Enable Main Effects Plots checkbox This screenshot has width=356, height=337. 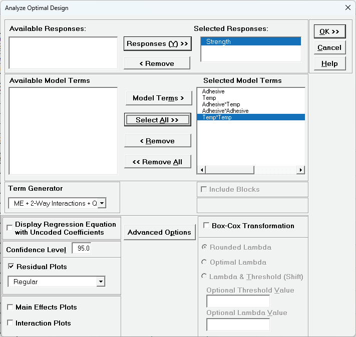point(11,307)
